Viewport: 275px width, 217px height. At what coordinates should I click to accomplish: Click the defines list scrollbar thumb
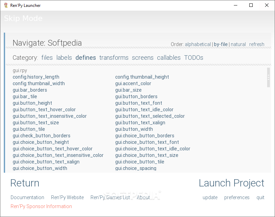pyautogui.click(x=268, y=77)
